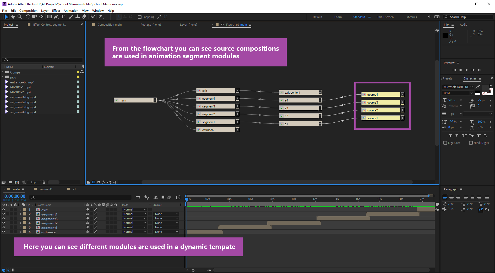This screenshot has width=495, height=273.
Task: Switch to the Audio panel tab
Action: (464, 25)
